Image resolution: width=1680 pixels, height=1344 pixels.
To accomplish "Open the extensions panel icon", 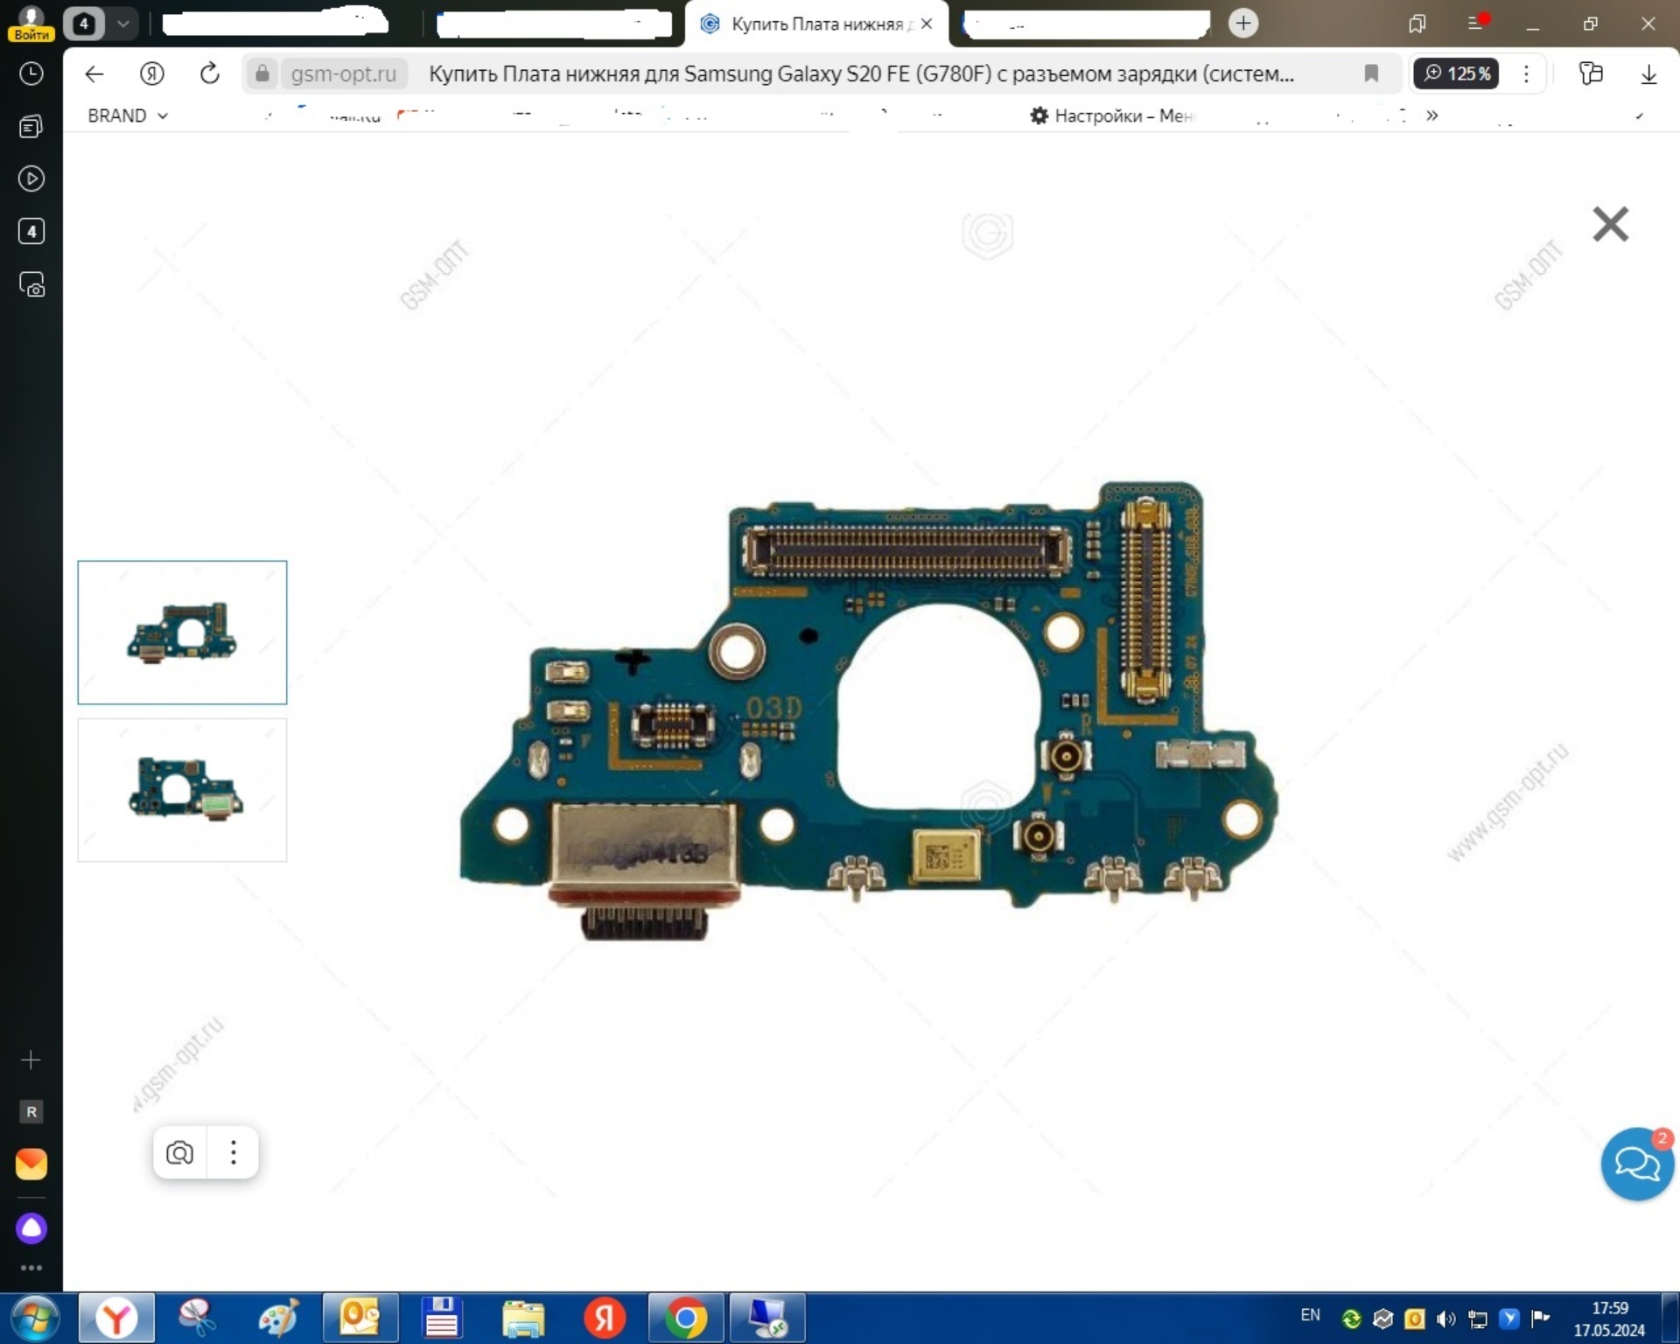I will click(x=1591, y=74).
